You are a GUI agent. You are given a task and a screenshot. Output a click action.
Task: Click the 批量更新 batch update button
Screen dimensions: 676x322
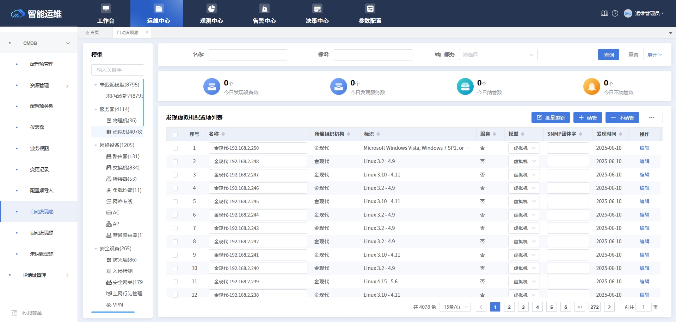[x=551, y=117]
